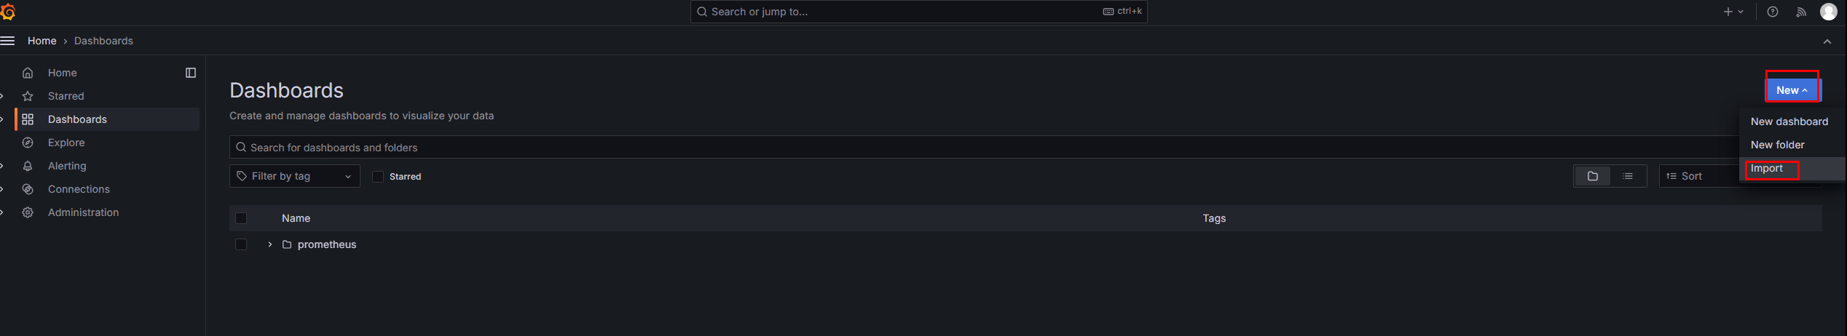Screen dimensions: 1847x336
Task: Open the user profile avatar
Action: pyautogui.click(x=1828, y=12)
